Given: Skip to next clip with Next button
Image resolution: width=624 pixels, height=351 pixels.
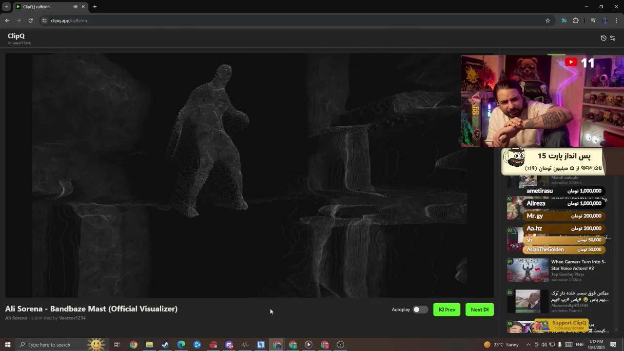Looking at the screenshot, I should click(x=480, y=310).
